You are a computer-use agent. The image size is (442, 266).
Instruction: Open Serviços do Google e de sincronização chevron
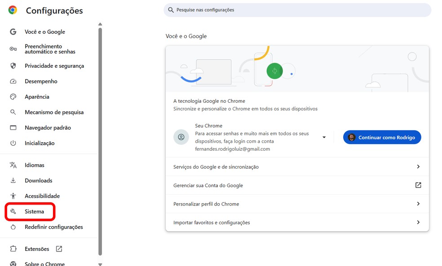[x=418, y=166]
